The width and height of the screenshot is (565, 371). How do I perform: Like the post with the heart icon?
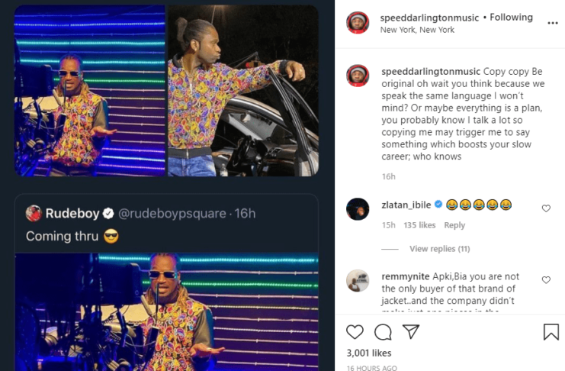355,331
